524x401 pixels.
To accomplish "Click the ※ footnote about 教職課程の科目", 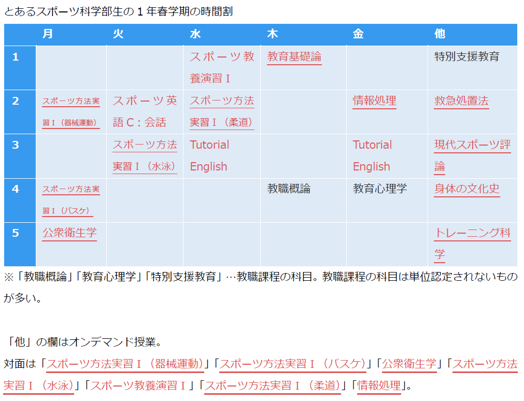I will point(261,288).
